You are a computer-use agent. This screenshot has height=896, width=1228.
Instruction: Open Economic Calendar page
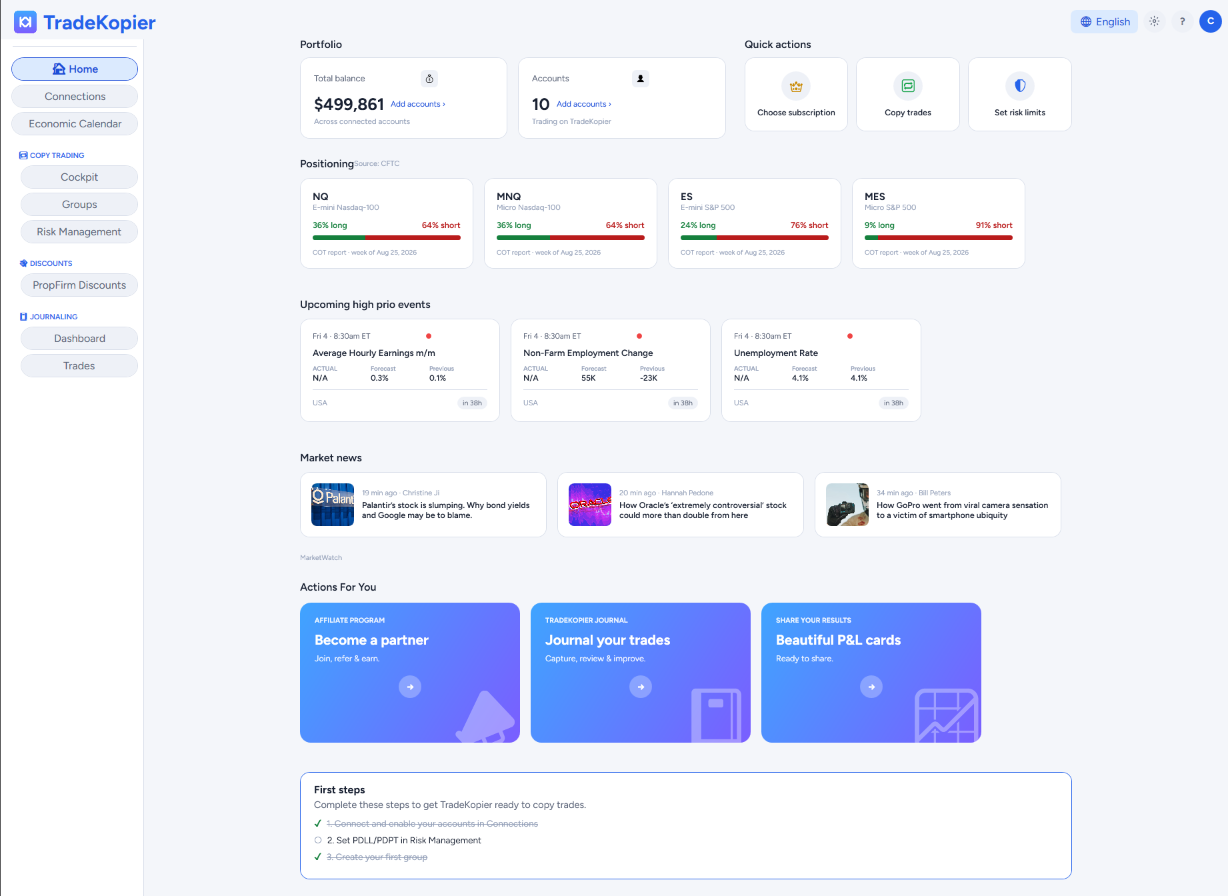coord(75,124)
